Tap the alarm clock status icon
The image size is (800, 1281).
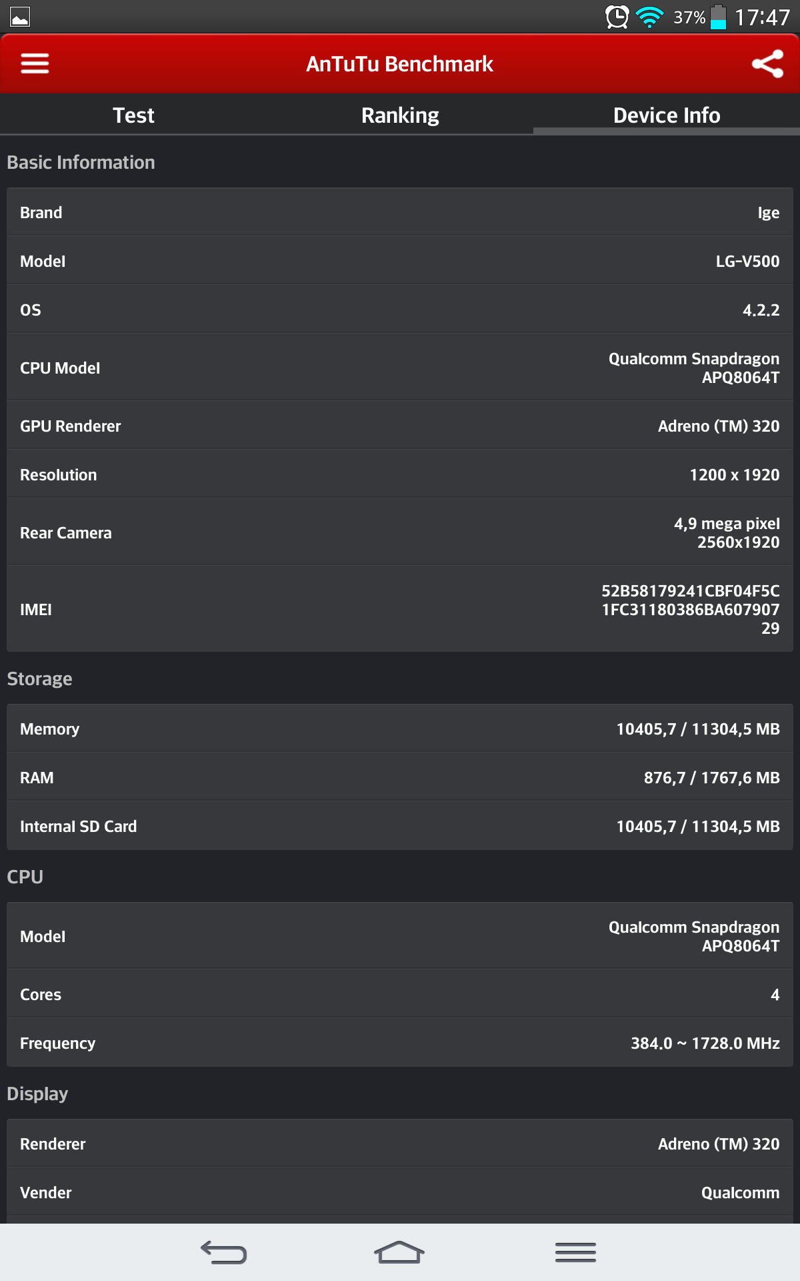(x=617, y=17)
